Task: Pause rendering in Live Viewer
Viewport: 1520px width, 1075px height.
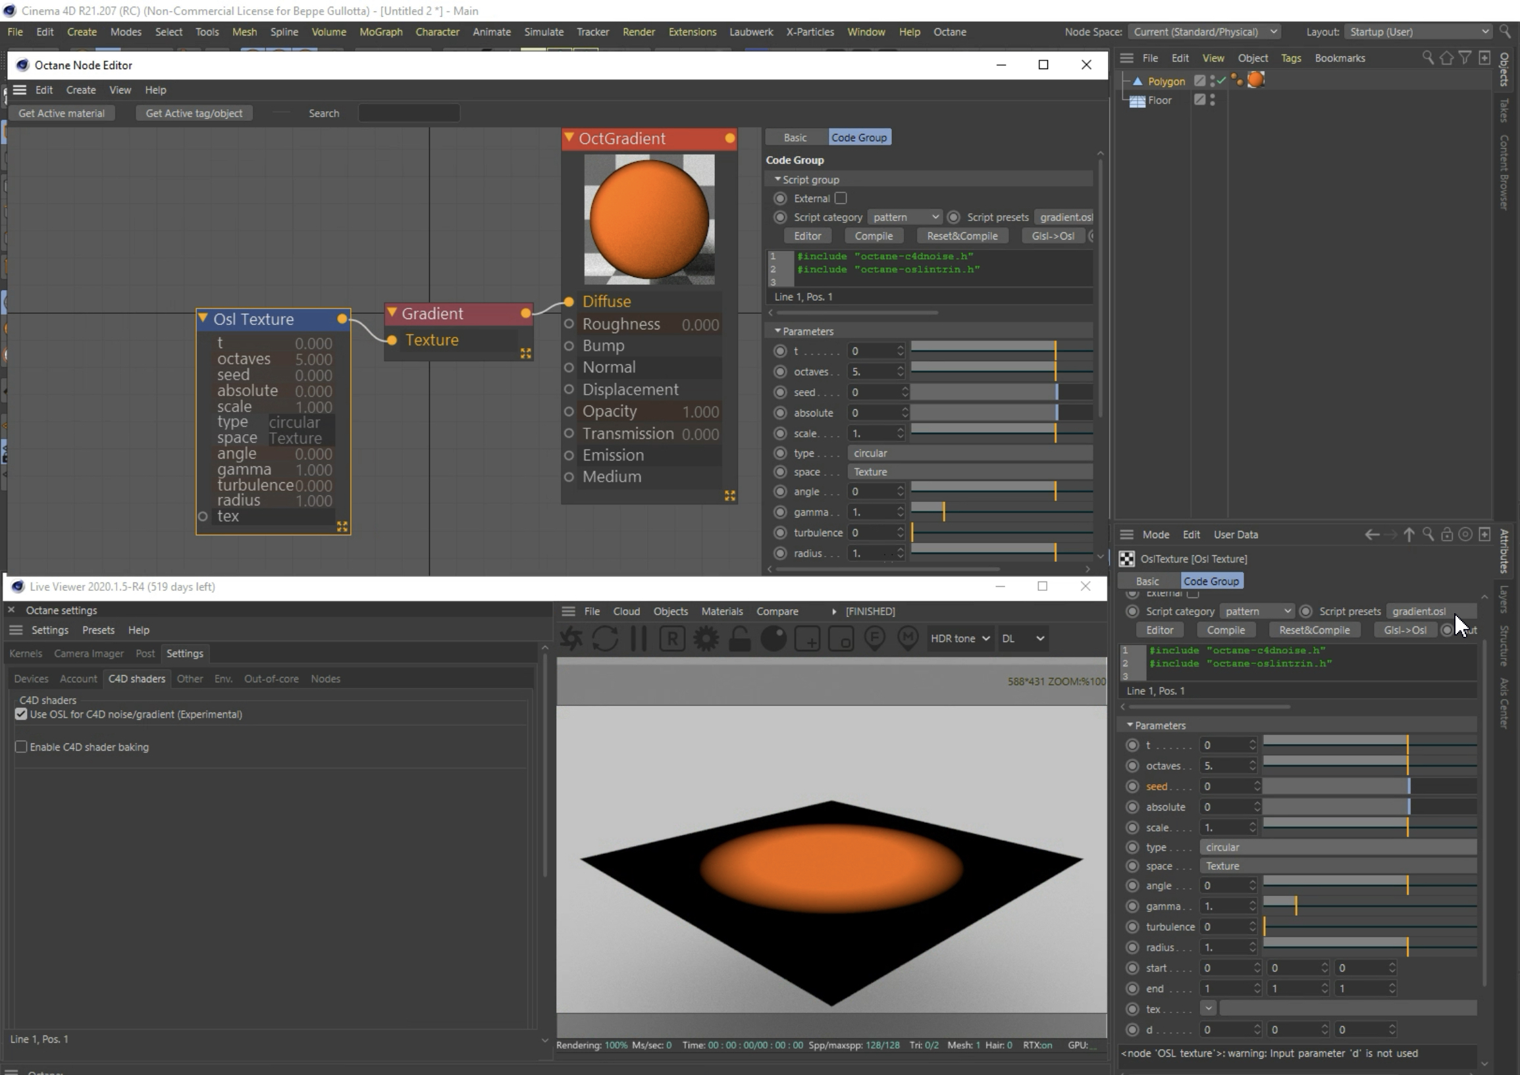Action: point(639,639)
